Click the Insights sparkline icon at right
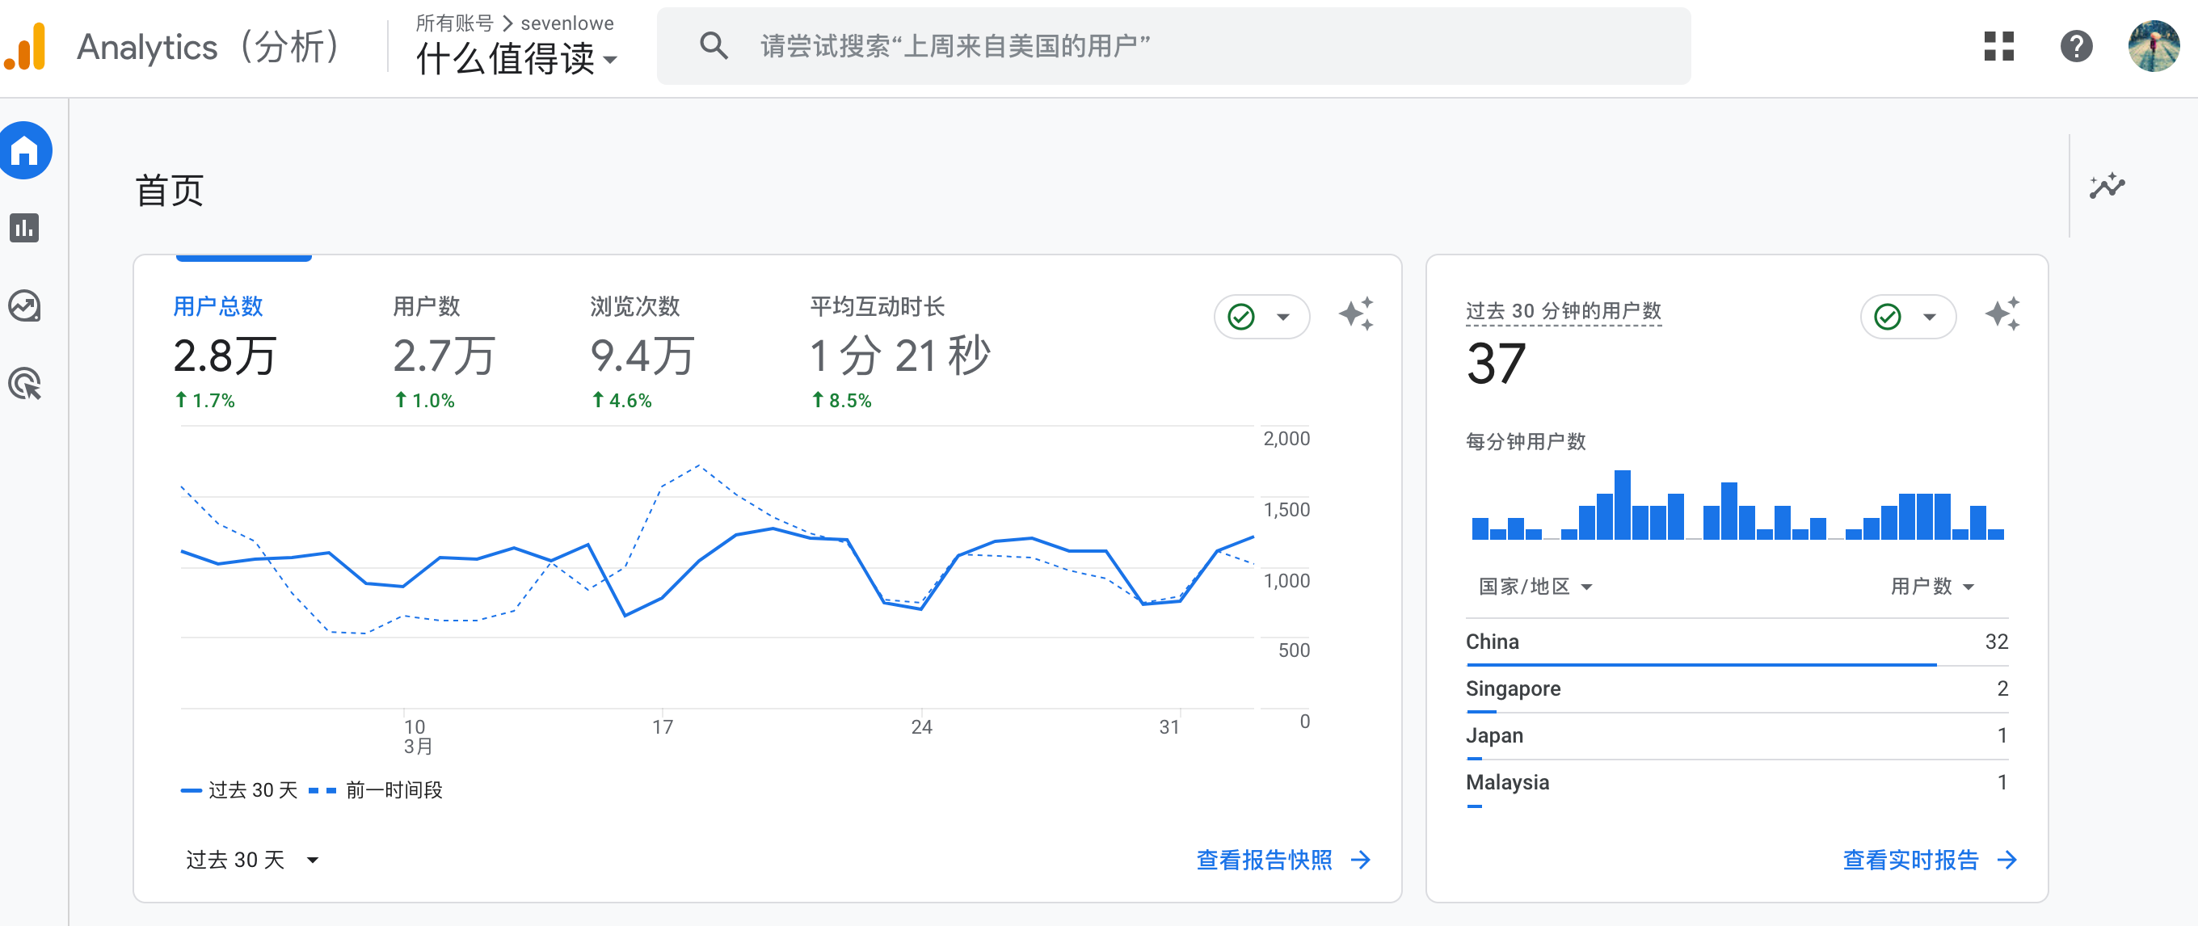The height and width of the screenshot is (926, 2198). 2107,185
